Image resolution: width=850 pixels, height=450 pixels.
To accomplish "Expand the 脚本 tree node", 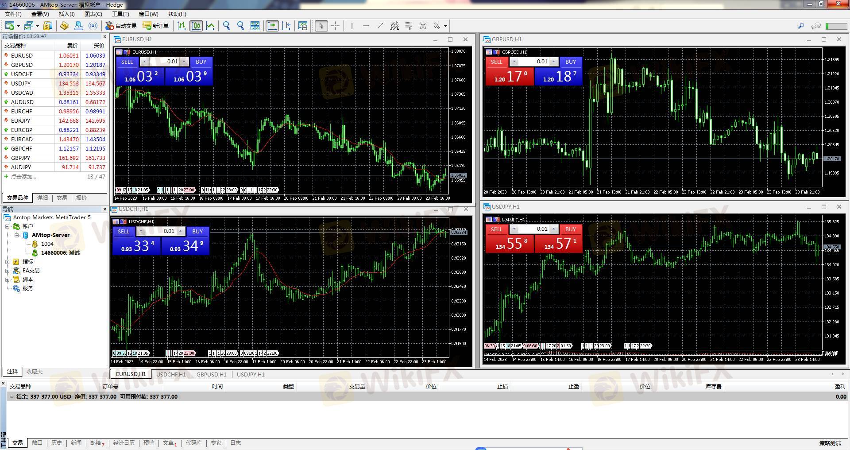I will click(8, 279).
